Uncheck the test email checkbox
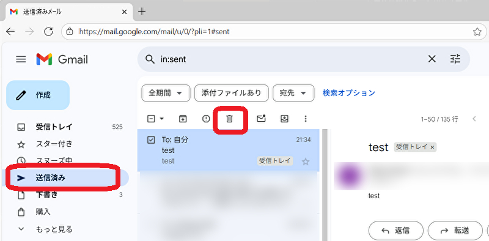The width and height of the screenshot is (489, 241). 151,140
